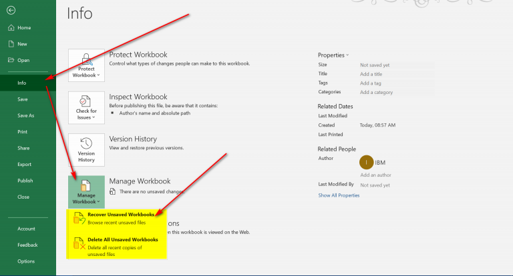Open the Version History button
The image size is (513, 276).
(86, 149)
